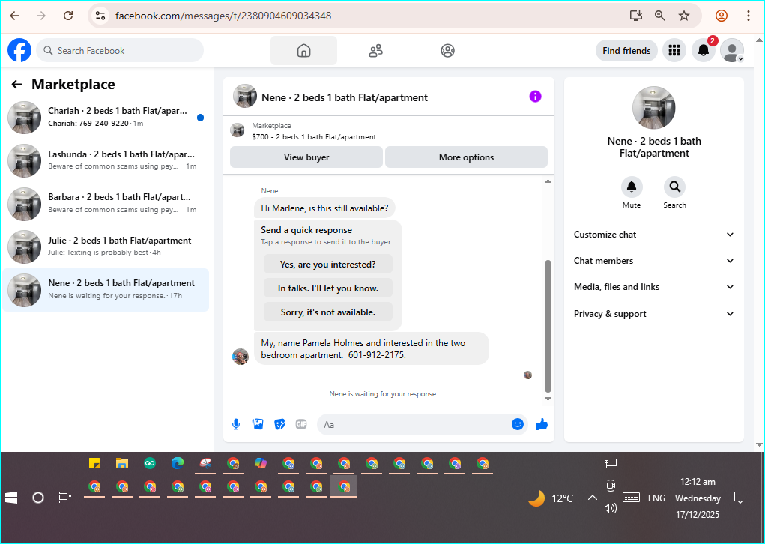
Task: Open the Friends tab icon
Action: 375,50
